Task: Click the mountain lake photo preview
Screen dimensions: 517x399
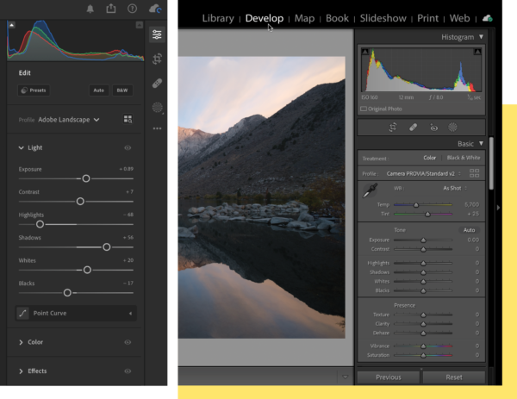Action: coord(262,197)
